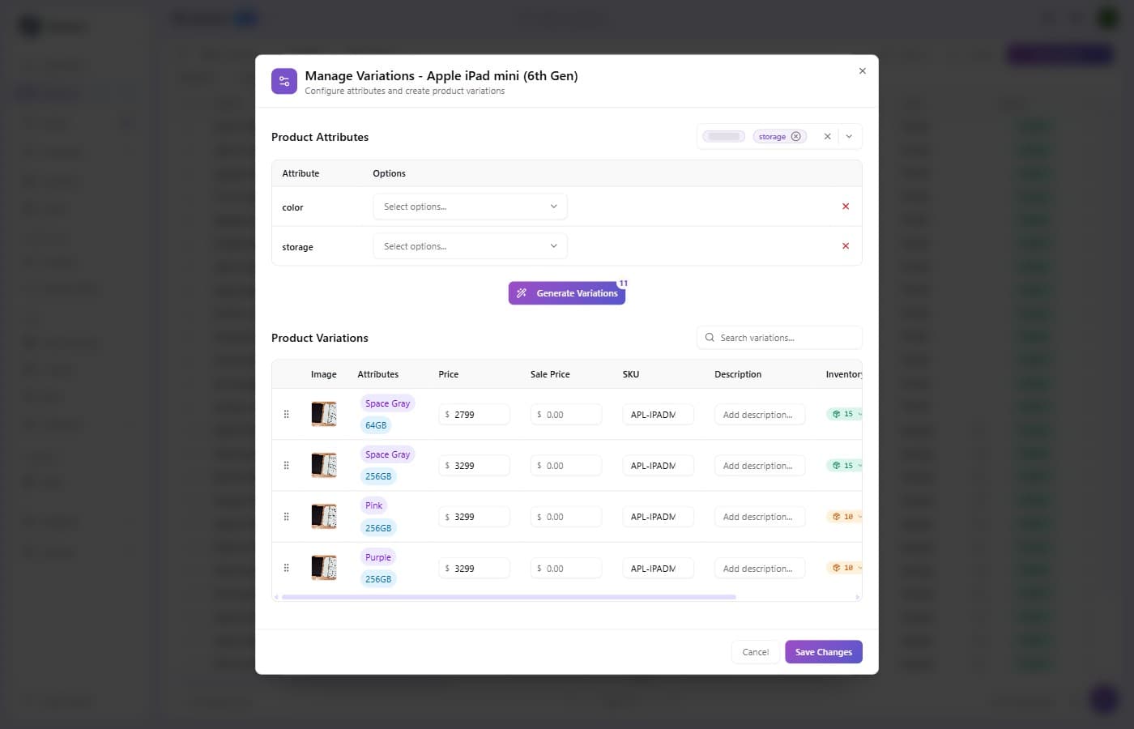Click the SKU column header

tap(631, 374)
